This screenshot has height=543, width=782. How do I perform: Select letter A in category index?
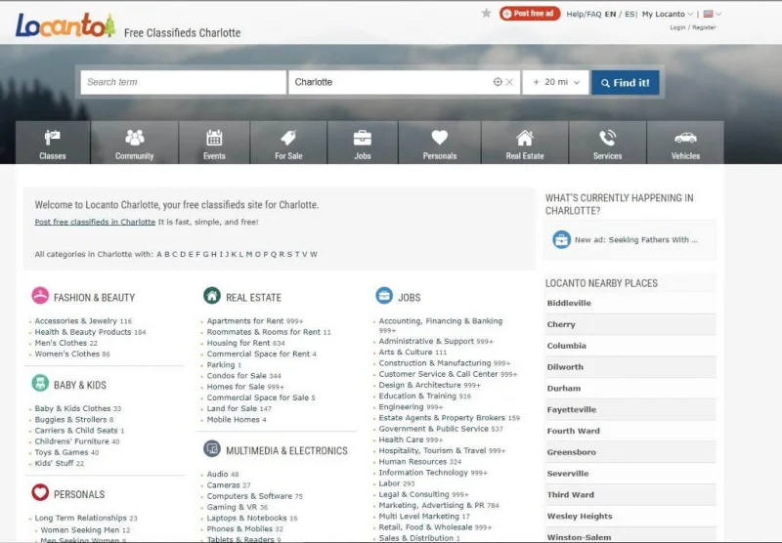pos(159,254)
